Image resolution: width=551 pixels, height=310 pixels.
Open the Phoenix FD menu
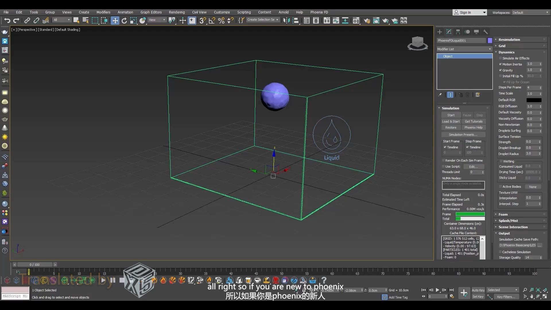319,12
